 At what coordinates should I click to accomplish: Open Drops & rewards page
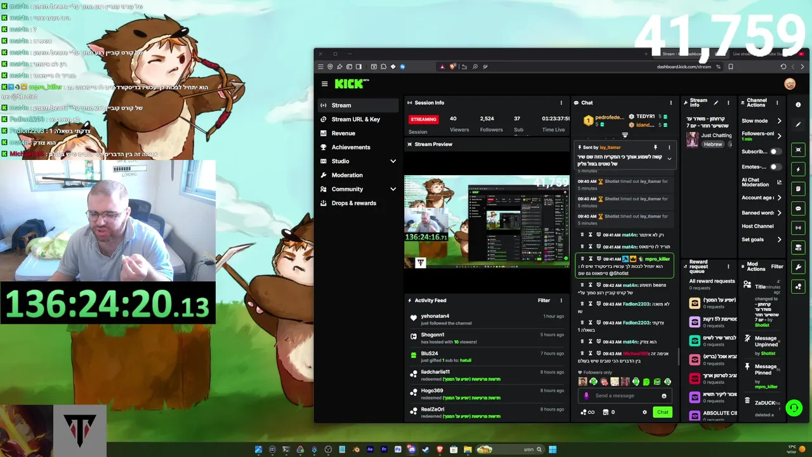point(358,203)
